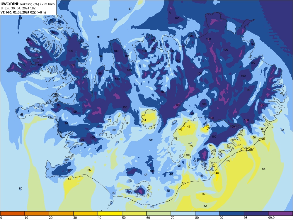Click the 60–70 yellow-green legend swatch

[159, 214]
